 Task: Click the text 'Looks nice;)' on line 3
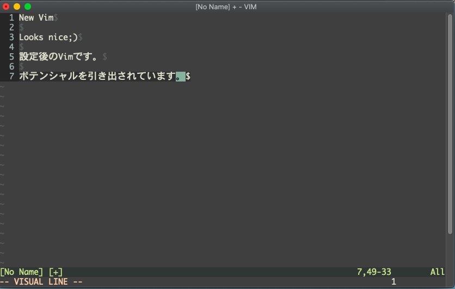[48, 37]
